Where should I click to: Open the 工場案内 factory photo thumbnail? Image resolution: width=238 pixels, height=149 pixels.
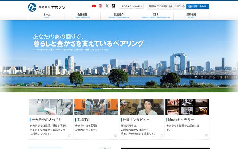pos(96,107)
